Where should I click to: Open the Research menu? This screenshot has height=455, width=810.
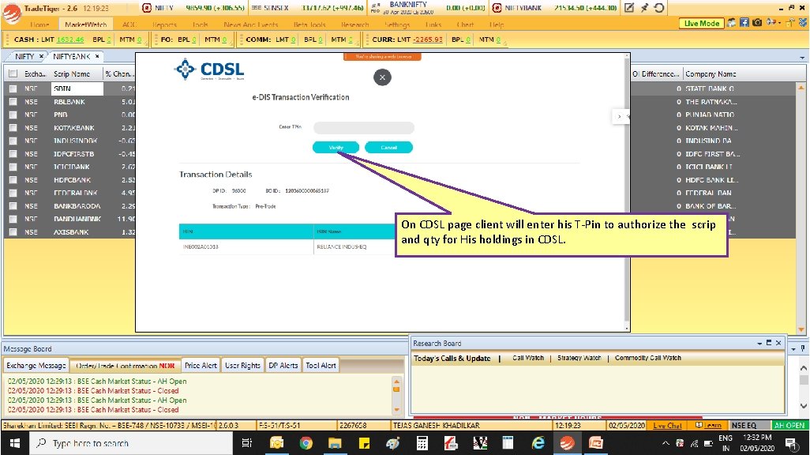click(355, 24)
